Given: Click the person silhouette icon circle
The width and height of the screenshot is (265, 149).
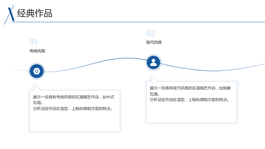Looking at the screenshot, I should pyautogui.click(x=153, y=63).
